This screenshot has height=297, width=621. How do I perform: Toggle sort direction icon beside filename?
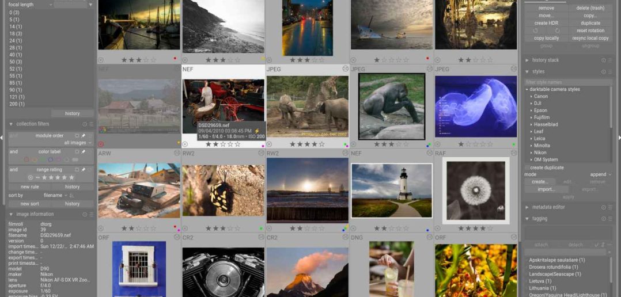pyautogui.click(x=72, y=196)
